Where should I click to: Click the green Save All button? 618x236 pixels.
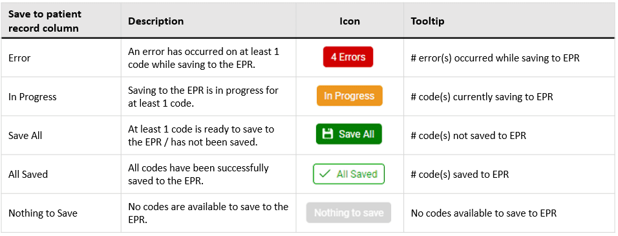pos(349,134)
